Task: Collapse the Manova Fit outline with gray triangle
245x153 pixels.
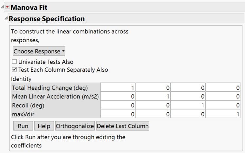Action: pos(2,7)
